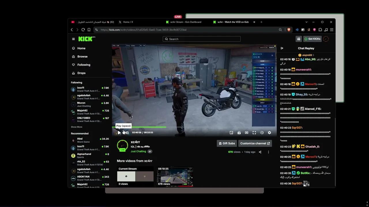Open the clip creation button in player
The width and height of the screenshot is (369, 207).
click(x=239, y=133)
